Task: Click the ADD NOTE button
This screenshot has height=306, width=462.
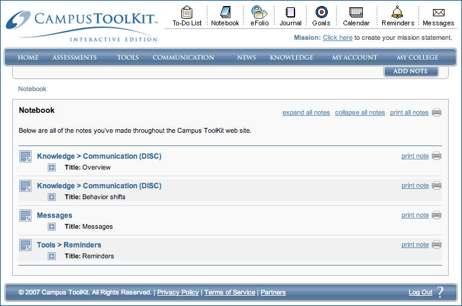Action: [x=411, y=71]
